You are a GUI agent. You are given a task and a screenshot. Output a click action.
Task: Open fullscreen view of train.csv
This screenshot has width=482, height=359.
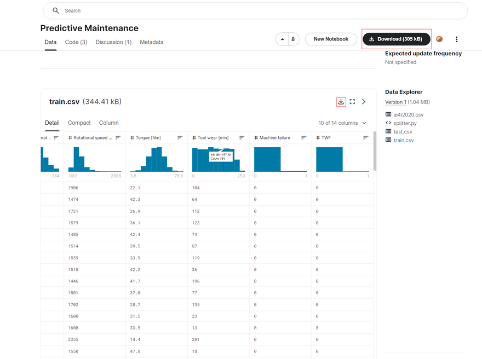coord(352,102)
